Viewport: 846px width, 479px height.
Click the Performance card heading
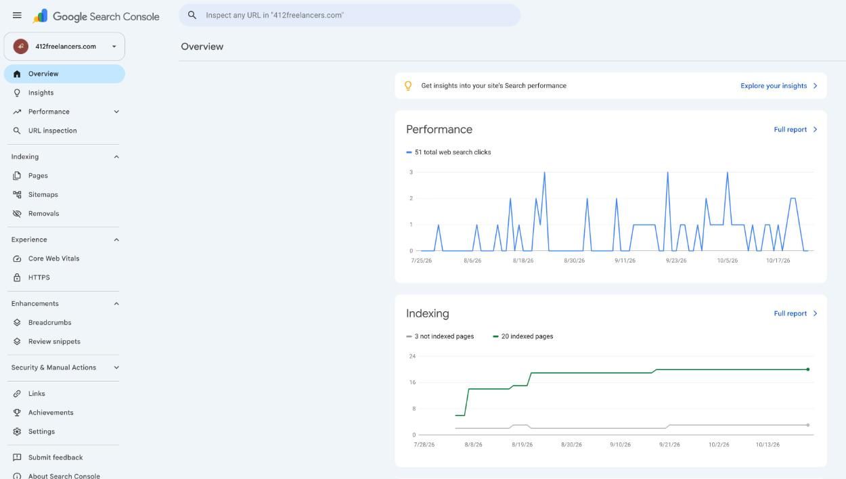[439, 129]
